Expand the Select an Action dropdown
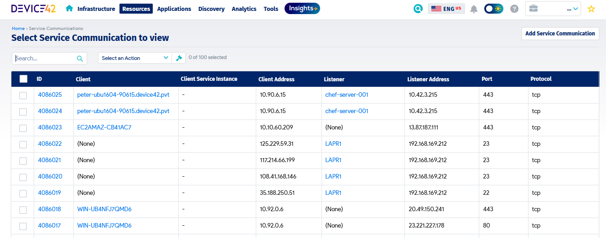 (135, 58)
